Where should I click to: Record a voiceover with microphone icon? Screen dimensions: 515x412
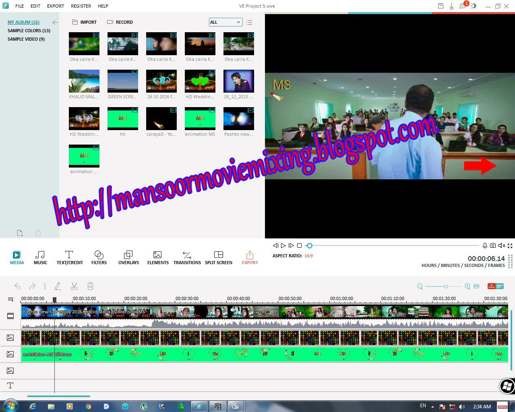[x=485, y=245]
